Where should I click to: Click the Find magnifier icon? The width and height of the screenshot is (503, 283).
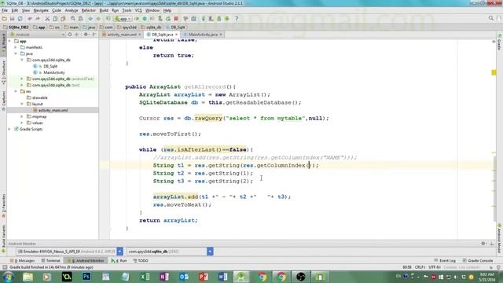coord(73,19)
